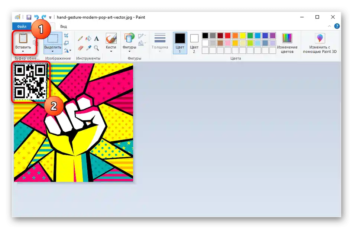Click the Crop icon in Изображение group
Image resolution: width=353 pixels, height=229 pixels.
point(66,36)
